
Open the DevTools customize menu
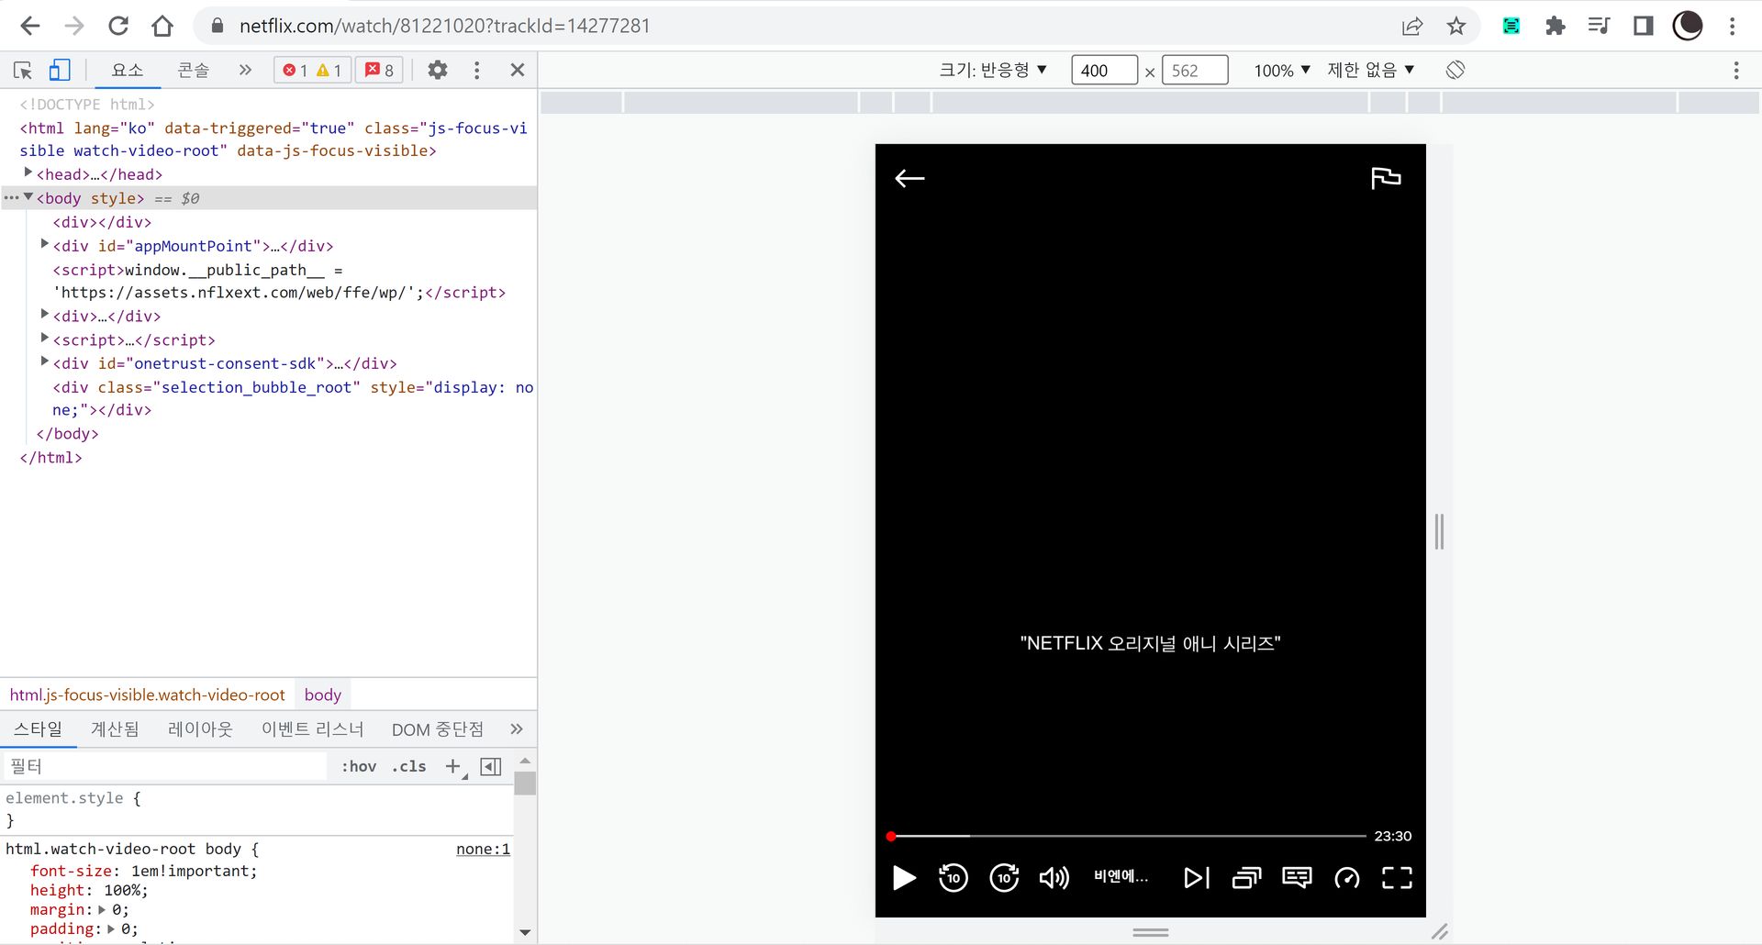tap(476, 70)
